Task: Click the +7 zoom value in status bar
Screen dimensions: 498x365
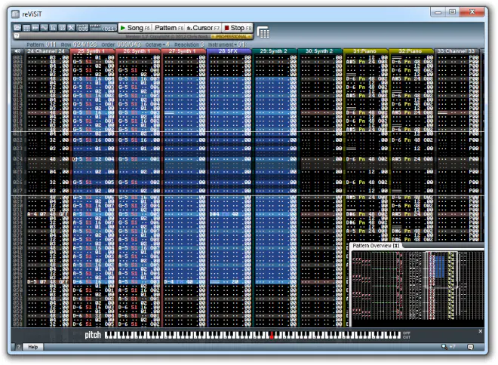Action: pyautogui.click(x=452, y=347)
